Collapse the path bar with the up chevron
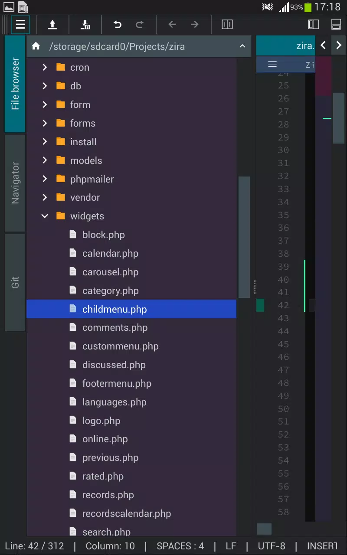Viewport: 347px width, 555px height. coord(242,46)
